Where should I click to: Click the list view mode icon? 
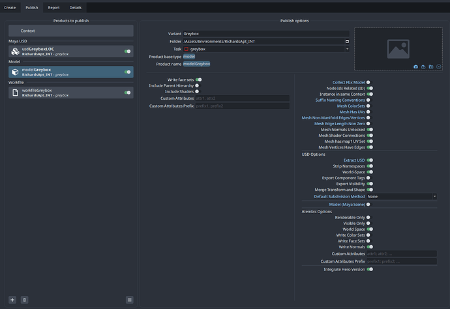129,300
